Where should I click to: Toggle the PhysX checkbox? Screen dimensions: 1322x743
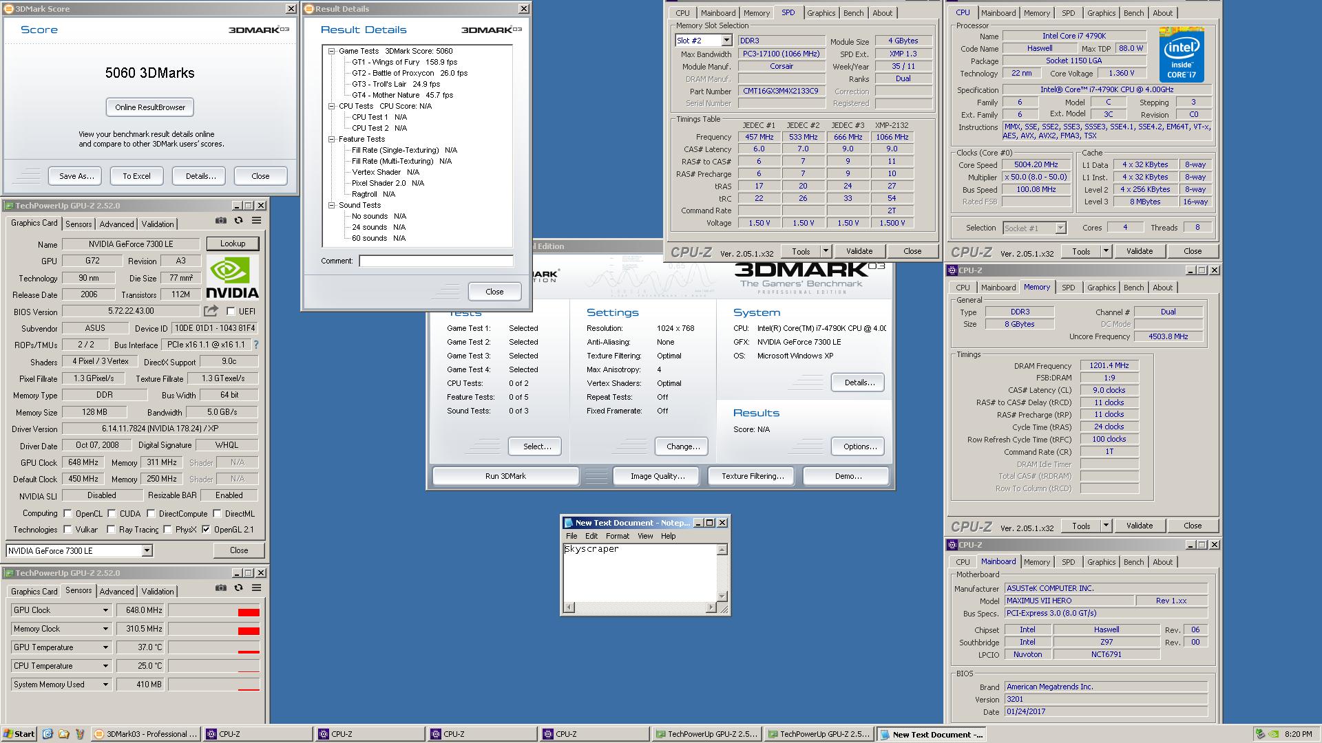(x=167, y=529)
